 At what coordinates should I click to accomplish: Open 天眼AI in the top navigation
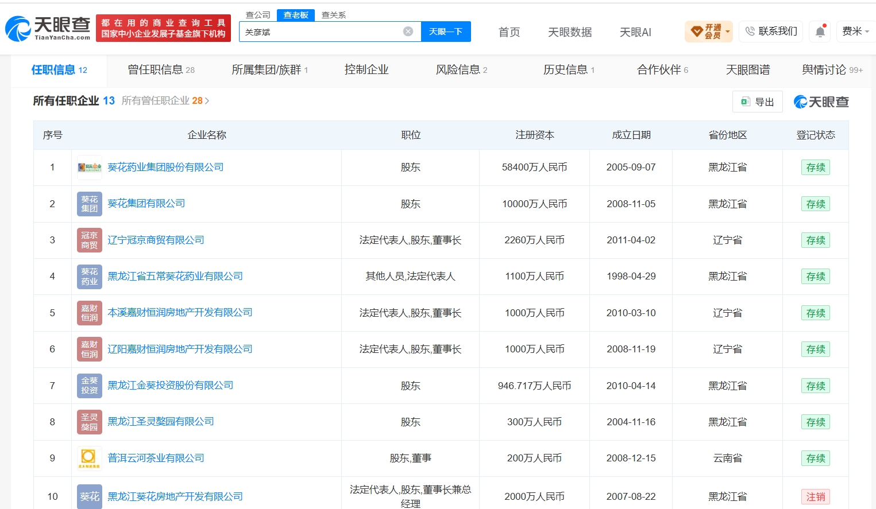coord(635,32)
